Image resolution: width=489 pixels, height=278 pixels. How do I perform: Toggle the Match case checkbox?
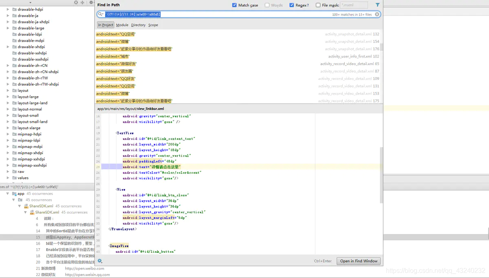click(x=234, y=5)
